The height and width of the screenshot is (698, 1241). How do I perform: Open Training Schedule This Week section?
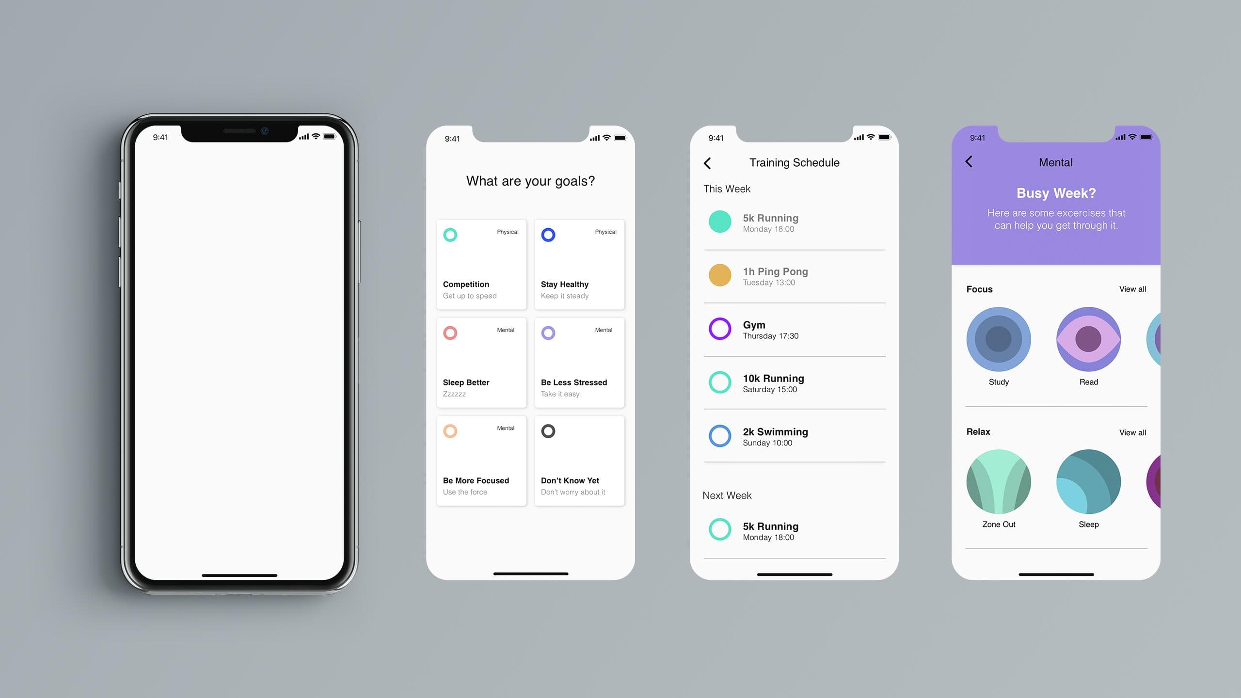click(726, 189)
